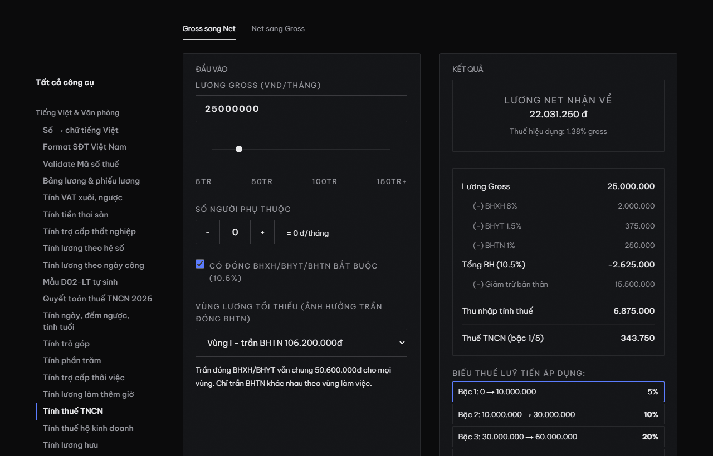This screenshot has height=456, width=713.
Task: Open Tính trả góp tool
Action: (x=66, y=344)
